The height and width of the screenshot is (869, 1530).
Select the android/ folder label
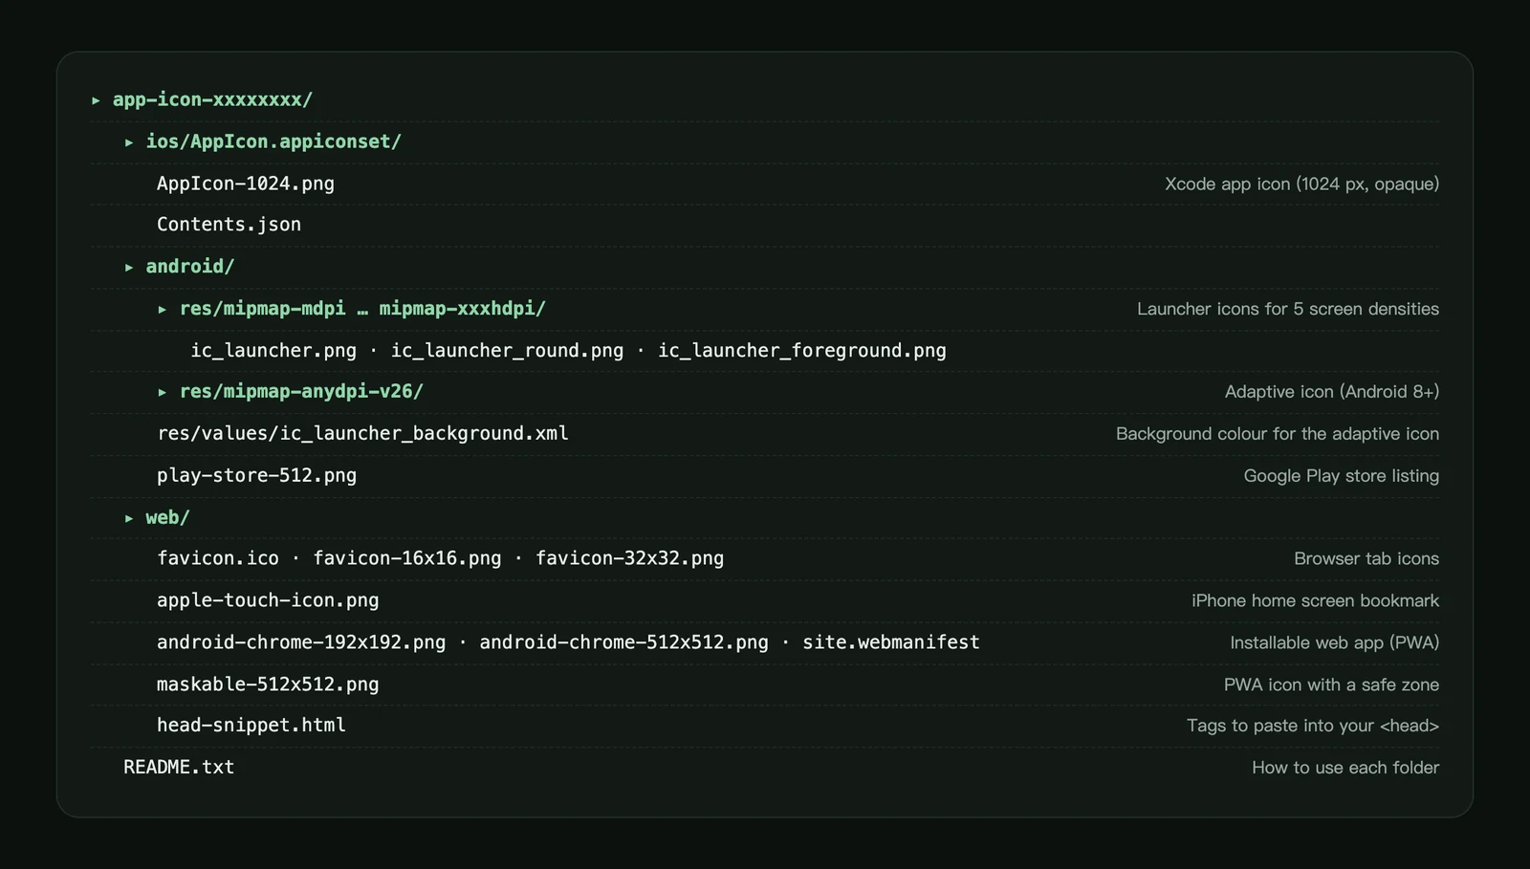[x=190, y=267]
